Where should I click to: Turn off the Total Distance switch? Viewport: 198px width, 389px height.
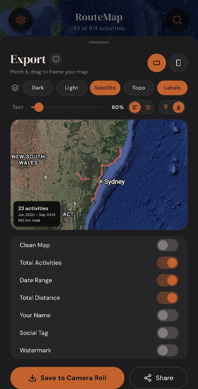[x=167, y=298]
